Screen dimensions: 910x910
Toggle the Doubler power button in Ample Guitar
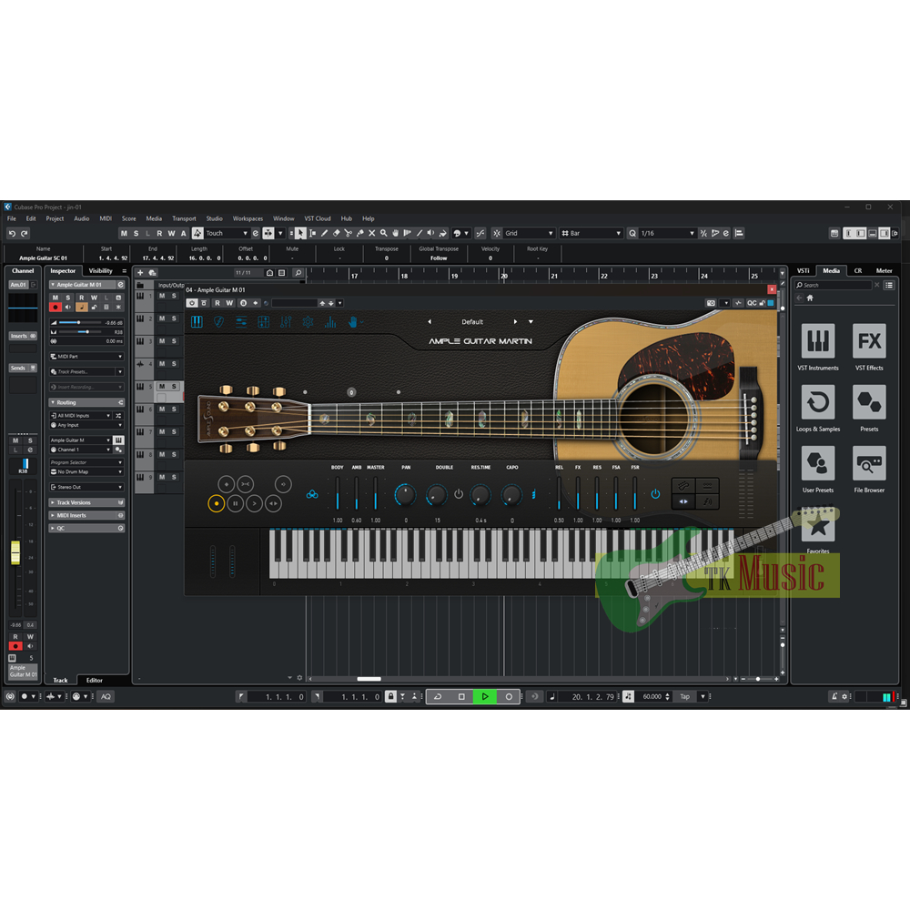(459, 494)
